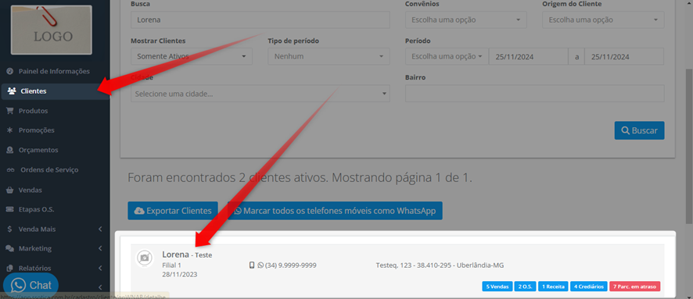693x299 pixels.
Task: Click the WhatsApp icon next to phone number
Action: (260, 265)
